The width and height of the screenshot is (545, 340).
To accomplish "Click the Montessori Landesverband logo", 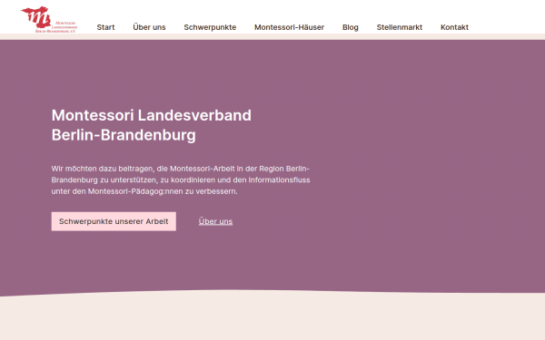I will coord(49,19).
